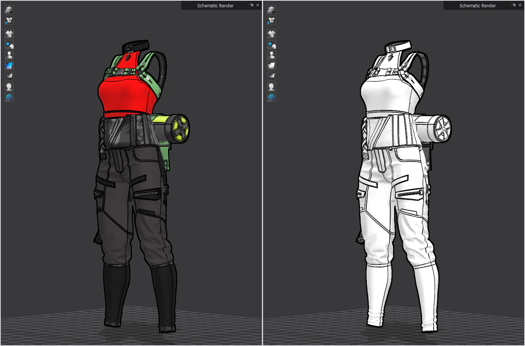Click the Schematic Render tab on the left viewport
Image resolution: width=525 pixels, height=346 pixels.
[215, 5]
